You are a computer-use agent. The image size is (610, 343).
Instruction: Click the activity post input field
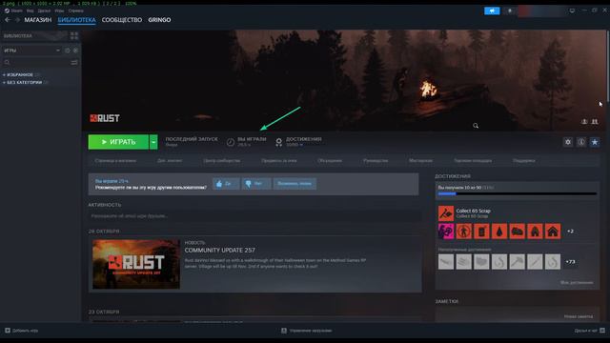coord(254,216)
